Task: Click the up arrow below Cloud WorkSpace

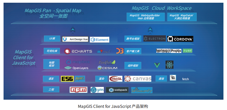Action: pyautogui.click(x=151, y=30)
